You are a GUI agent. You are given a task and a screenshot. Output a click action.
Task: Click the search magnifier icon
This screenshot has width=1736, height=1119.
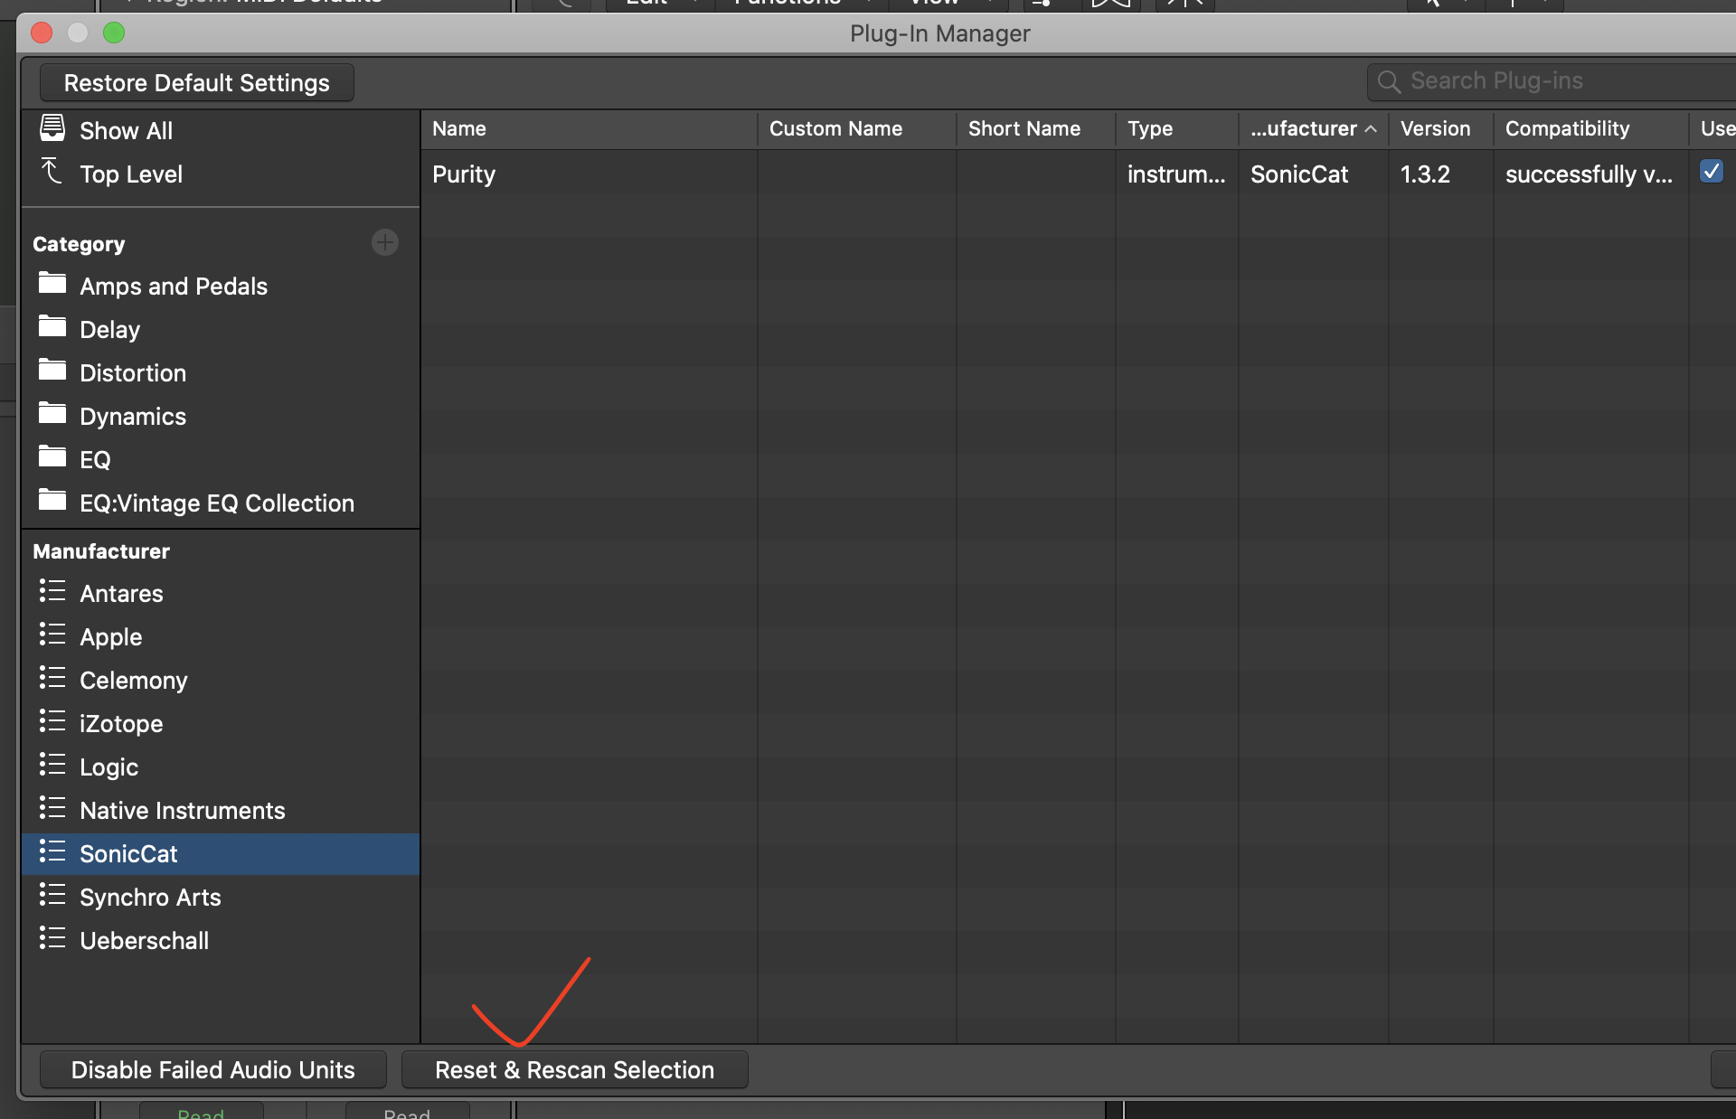(1389, 82)
